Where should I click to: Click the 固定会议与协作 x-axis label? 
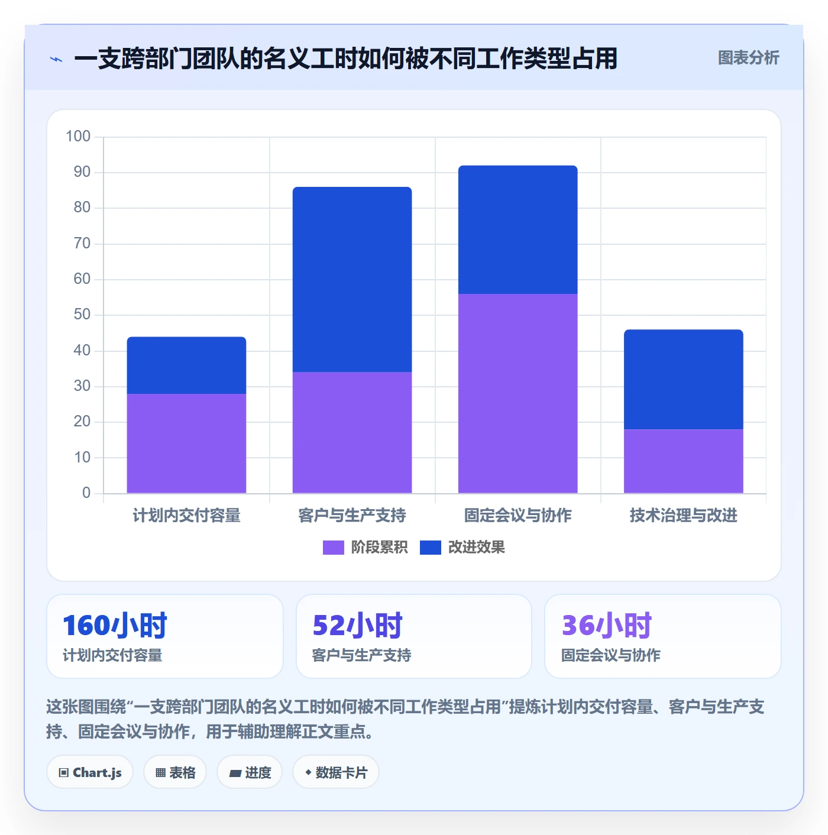[x=517, y=516]
